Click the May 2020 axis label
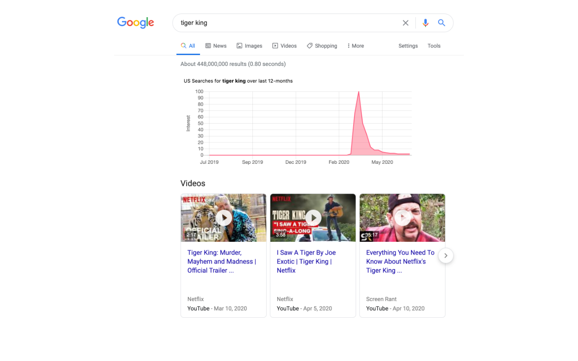Screen dimensions: 578x361 [x=382, y=162]
